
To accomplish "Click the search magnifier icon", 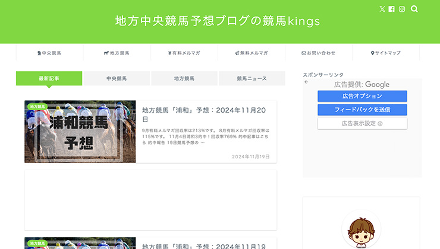I will (x=414, y=9).
